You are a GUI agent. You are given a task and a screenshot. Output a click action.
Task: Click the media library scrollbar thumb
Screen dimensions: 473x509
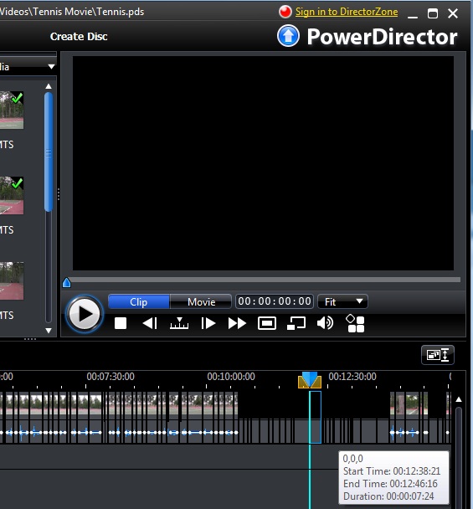click(x=49, y=152)
